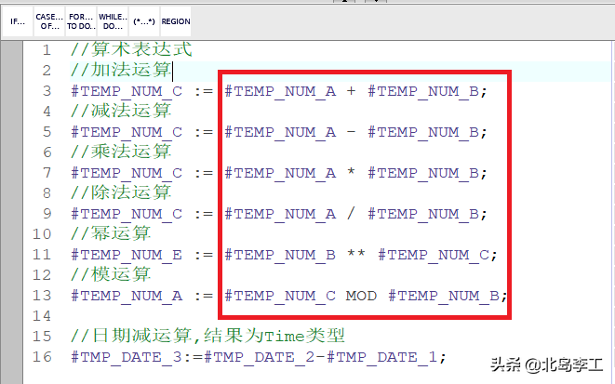Insert a WHILE DO loop template
This screenshot has width=615, height=384.
(113, 21)
